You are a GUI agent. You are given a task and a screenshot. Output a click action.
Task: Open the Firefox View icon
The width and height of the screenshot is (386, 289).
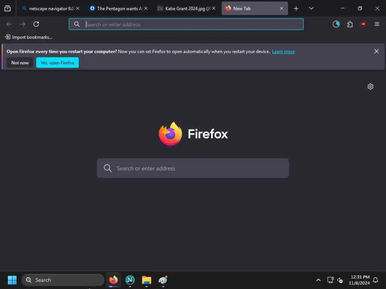8,9
